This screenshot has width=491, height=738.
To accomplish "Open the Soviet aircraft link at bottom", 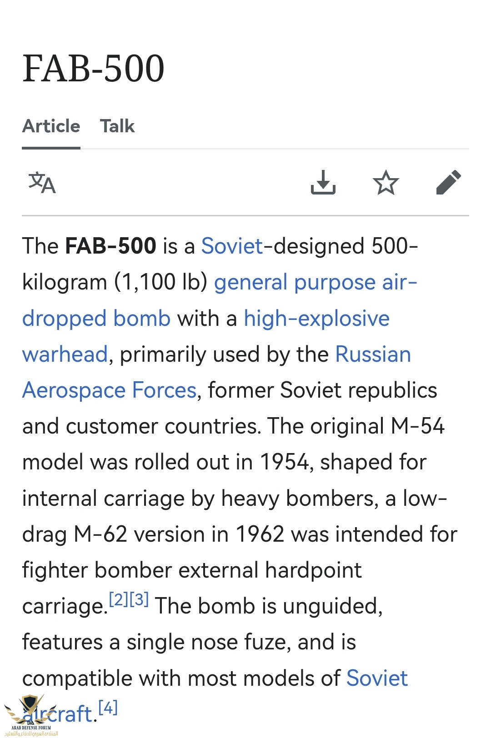I will pyautogui.click(x=377, y=678).
